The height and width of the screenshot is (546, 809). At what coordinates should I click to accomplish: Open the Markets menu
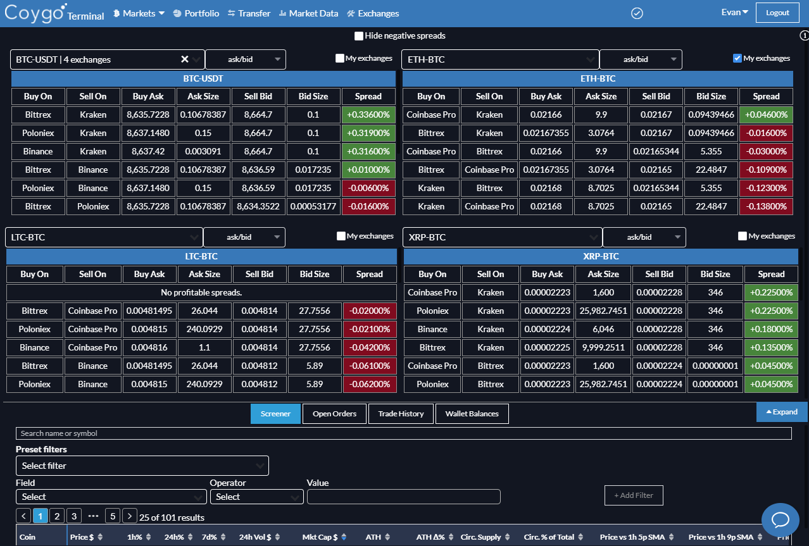(x=139, y=13)
